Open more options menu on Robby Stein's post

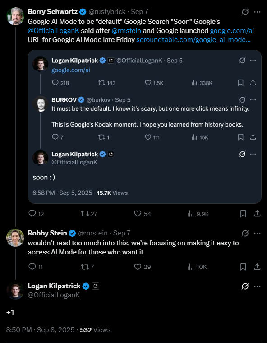pos(257,233)
